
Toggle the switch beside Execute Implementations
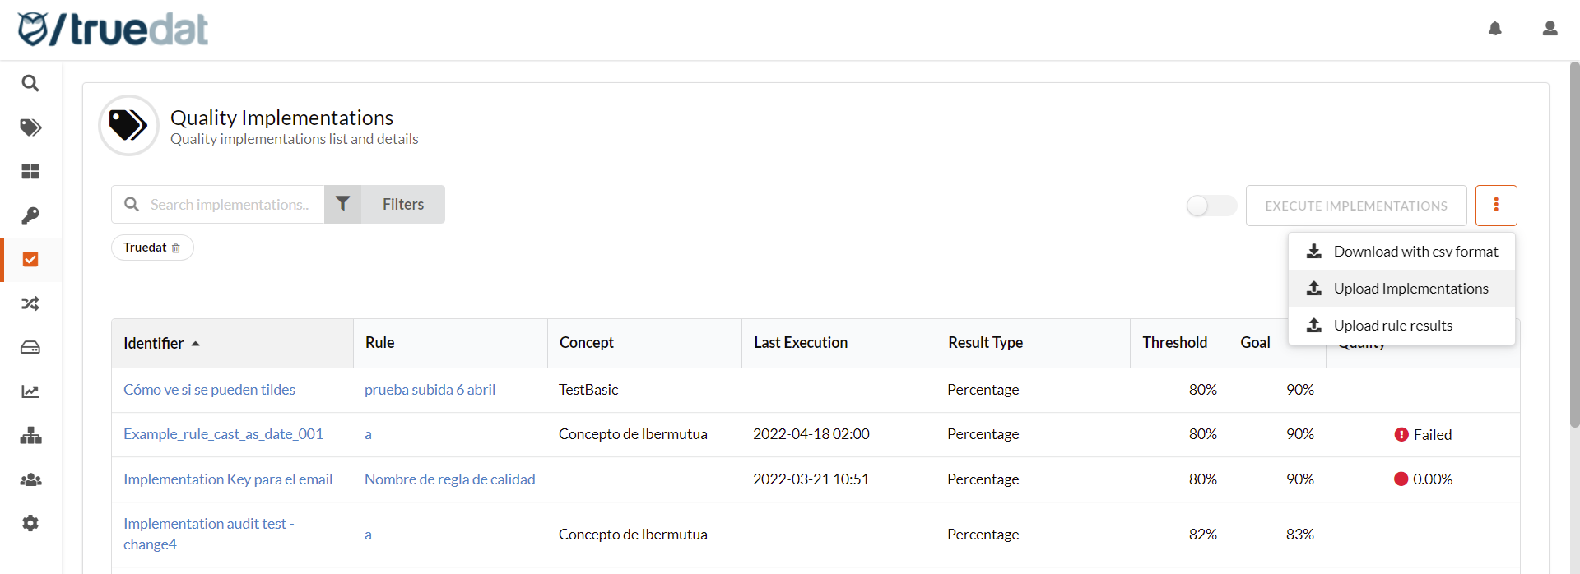(1211, 206)
